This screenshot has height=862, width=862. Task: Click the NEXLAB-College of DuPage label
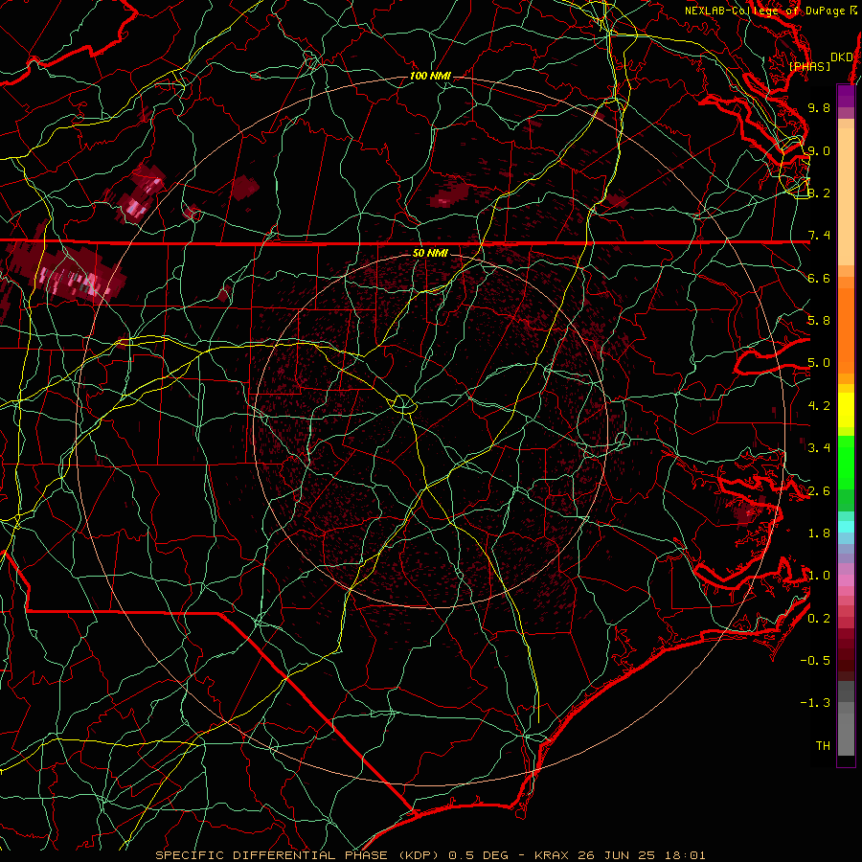click(765, 11)
